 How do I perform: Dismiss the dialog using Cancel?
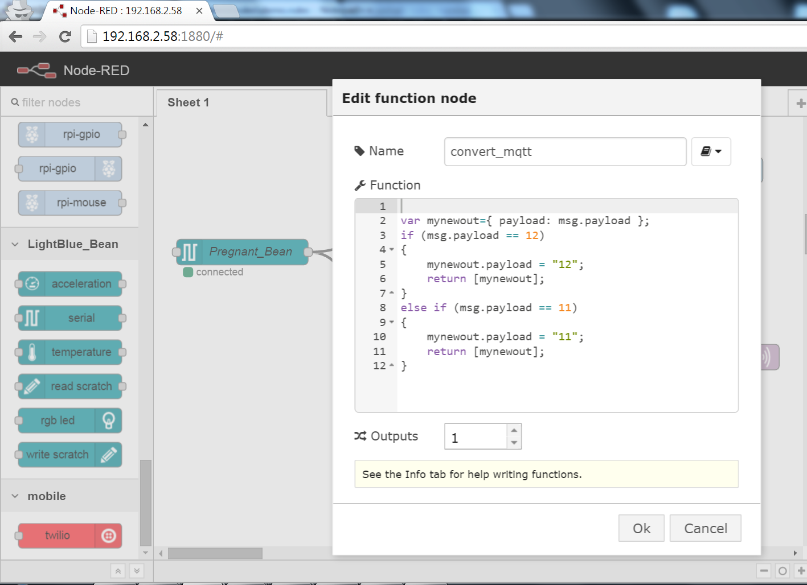[x=705, y=528]
